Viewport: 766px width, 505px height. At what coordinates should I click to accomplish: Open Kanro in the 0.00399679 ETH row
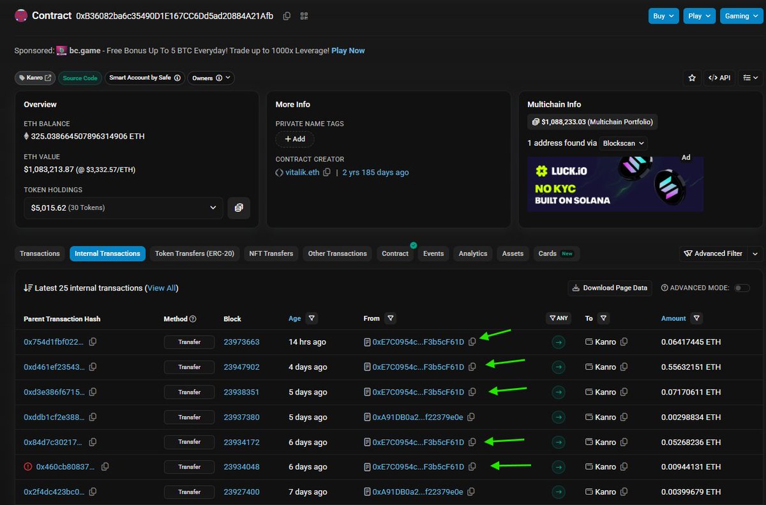(605, 492)
